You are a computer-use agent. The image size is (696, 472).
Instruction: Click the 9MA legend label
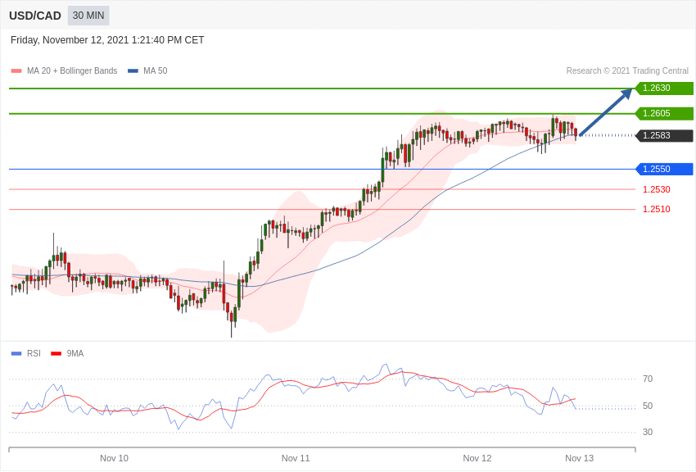[x=75, y=353]
